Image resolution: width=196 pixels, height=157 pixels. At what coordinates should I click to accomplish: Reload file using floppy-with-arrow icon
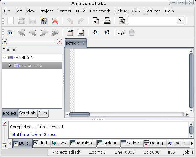click(x=44, y=21)
